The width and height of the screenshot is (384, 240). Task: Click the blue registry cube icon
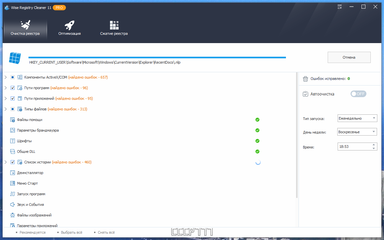click(15, 58)
